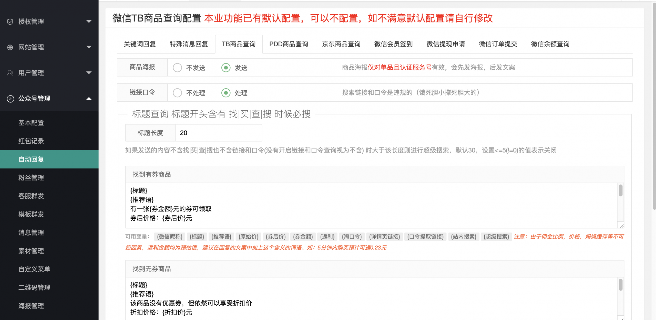Insert the {券后价} variable tag

pyautogui.click(x=276, y=237)
